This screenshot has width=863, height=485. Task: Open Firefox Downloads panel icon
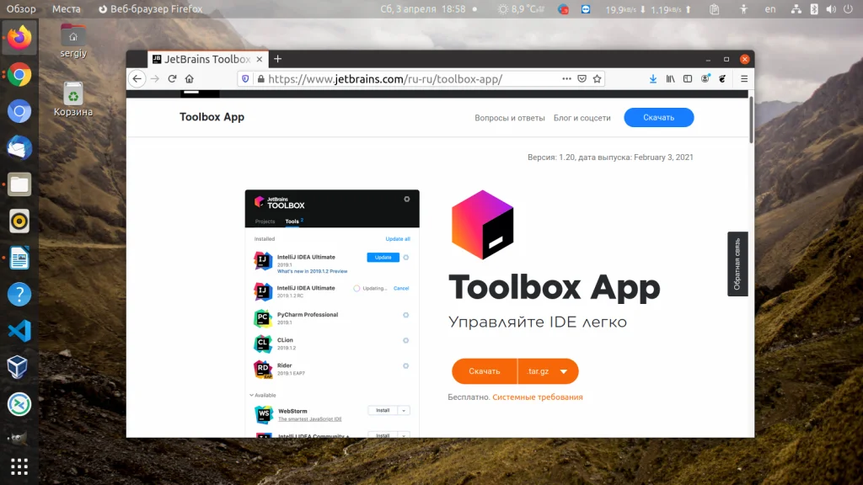point(653,78)
